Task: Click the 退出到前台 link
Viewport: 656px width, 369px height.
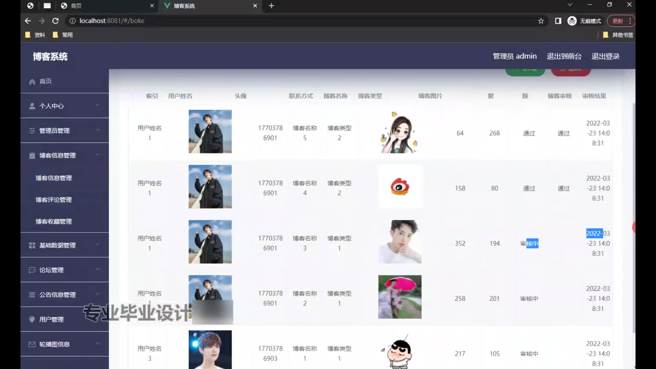Action: tap(564, 56)
